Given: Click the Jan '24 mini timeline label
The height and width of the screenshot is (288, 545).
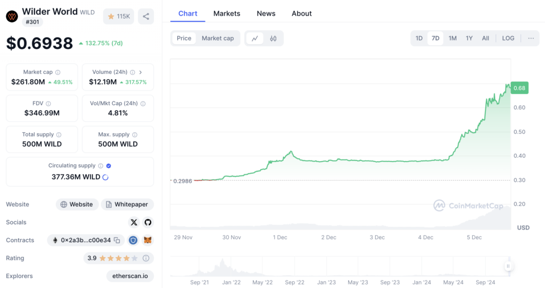Looking at the screenshot, I should [x=422, y=283].
